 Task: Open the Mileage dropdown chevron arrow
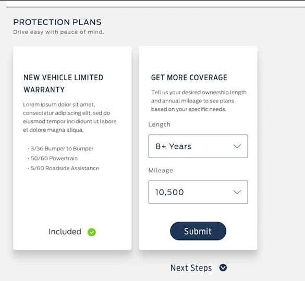[237, 192]
